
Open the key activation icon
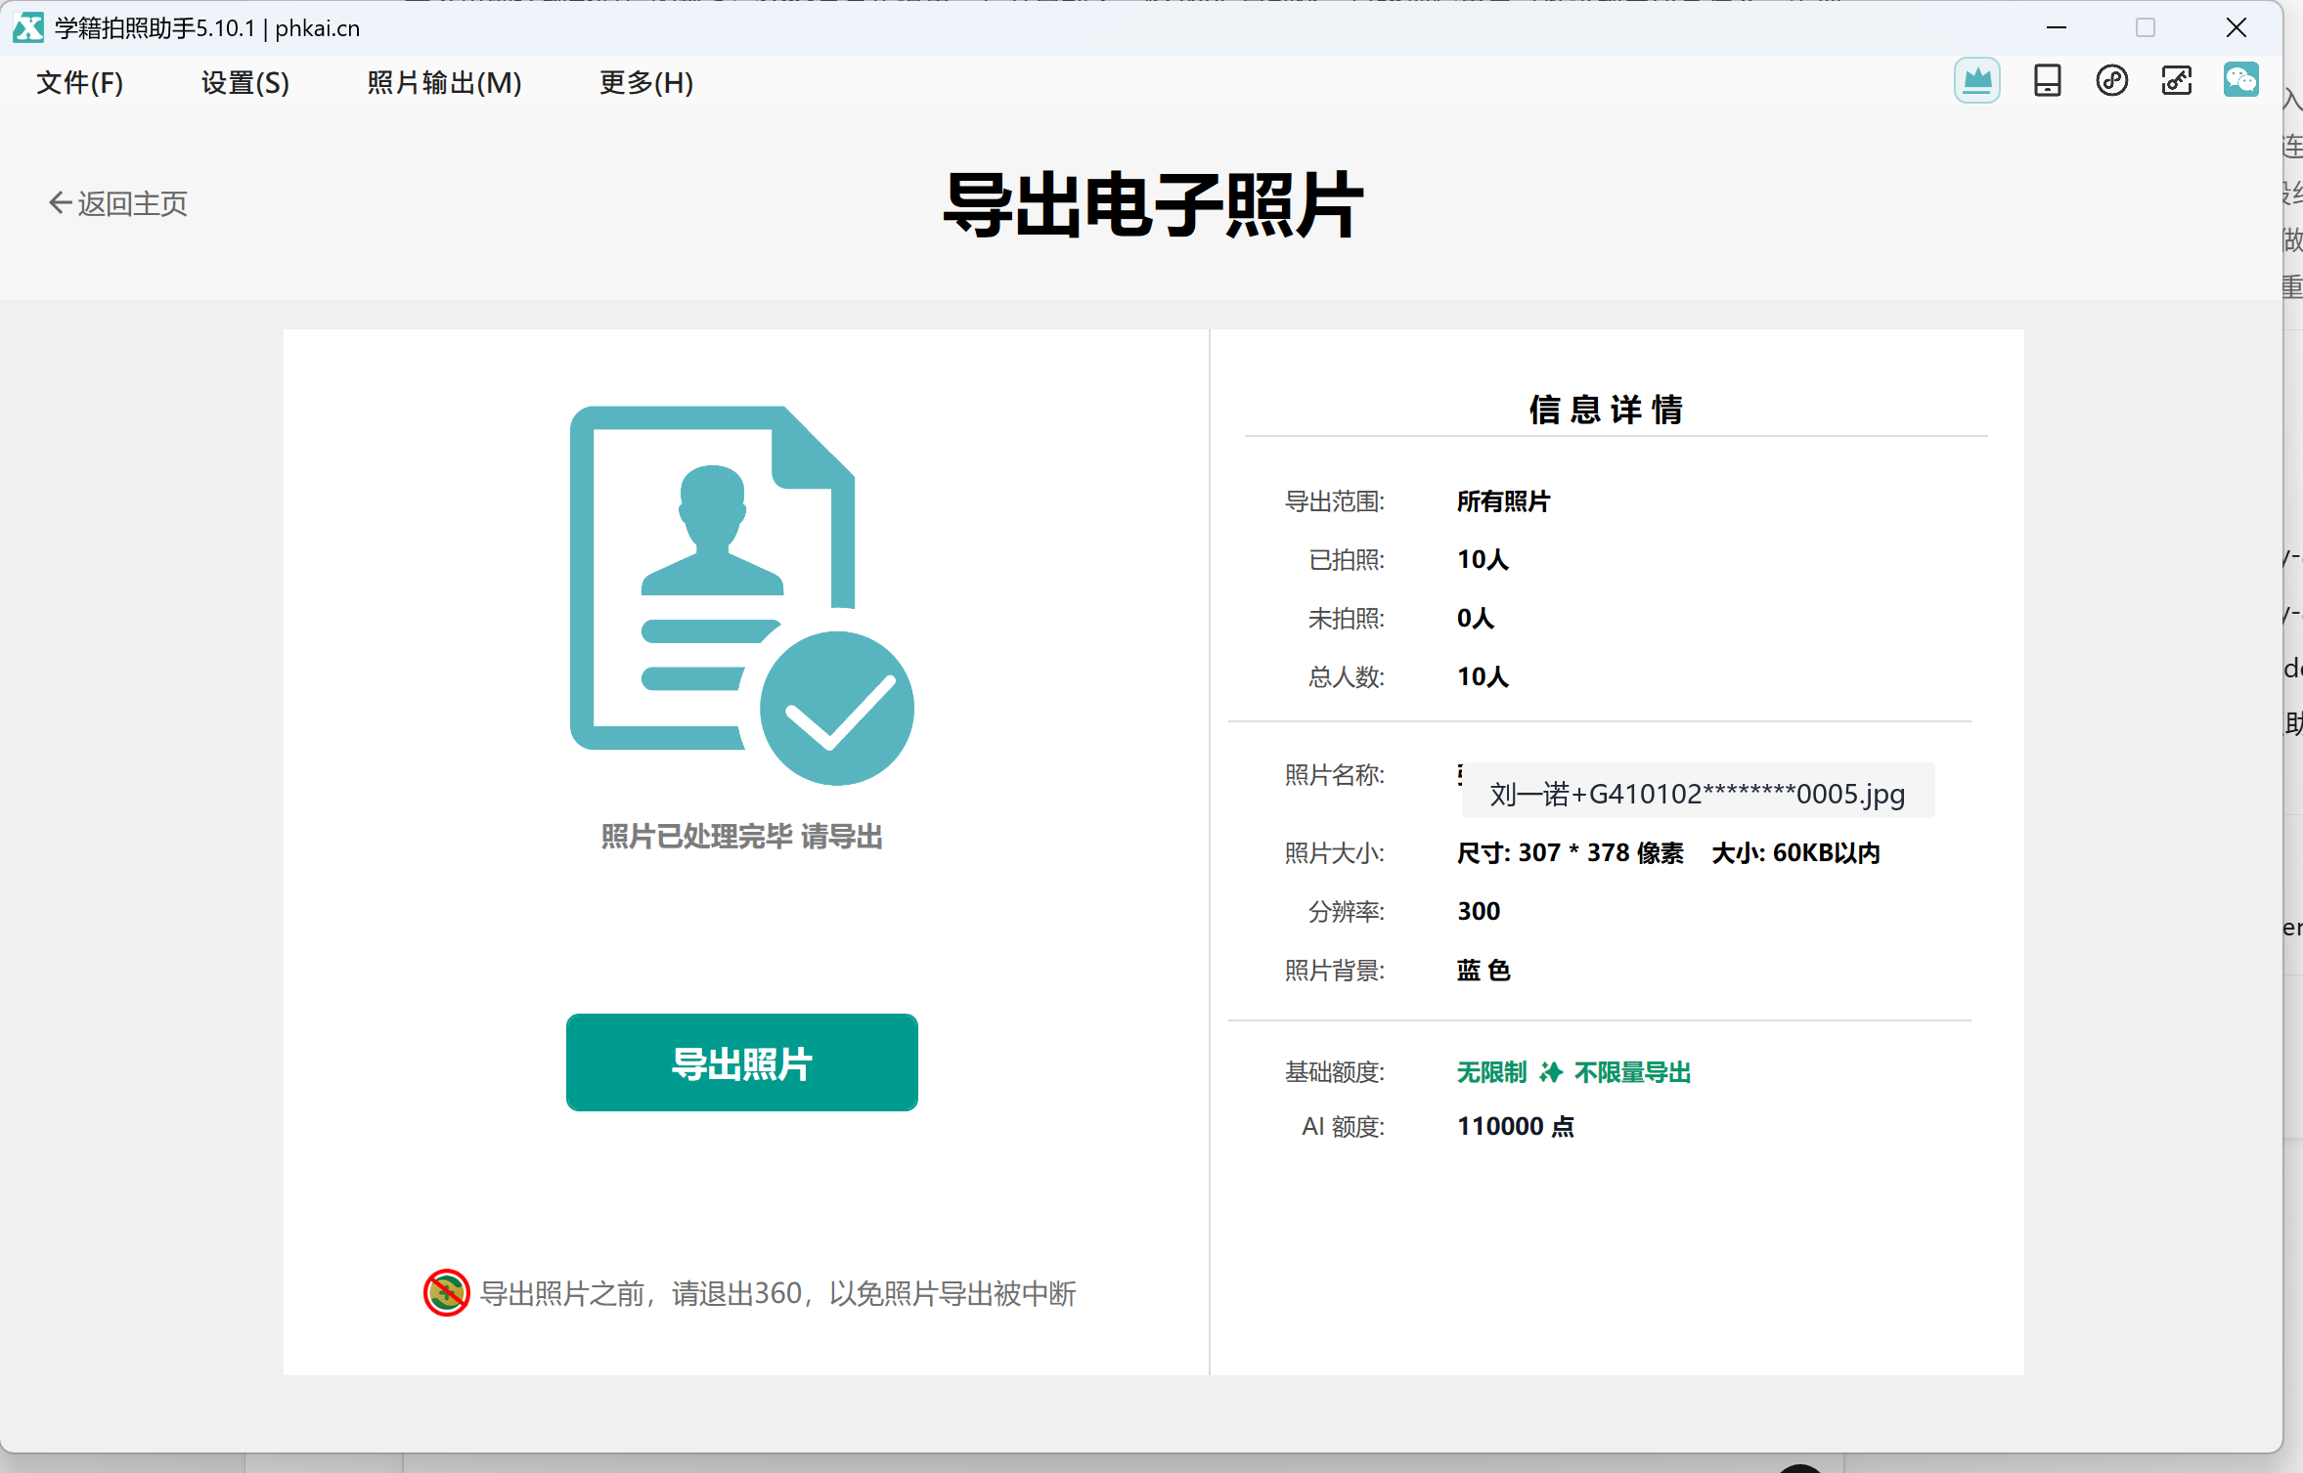[2176, 81]
